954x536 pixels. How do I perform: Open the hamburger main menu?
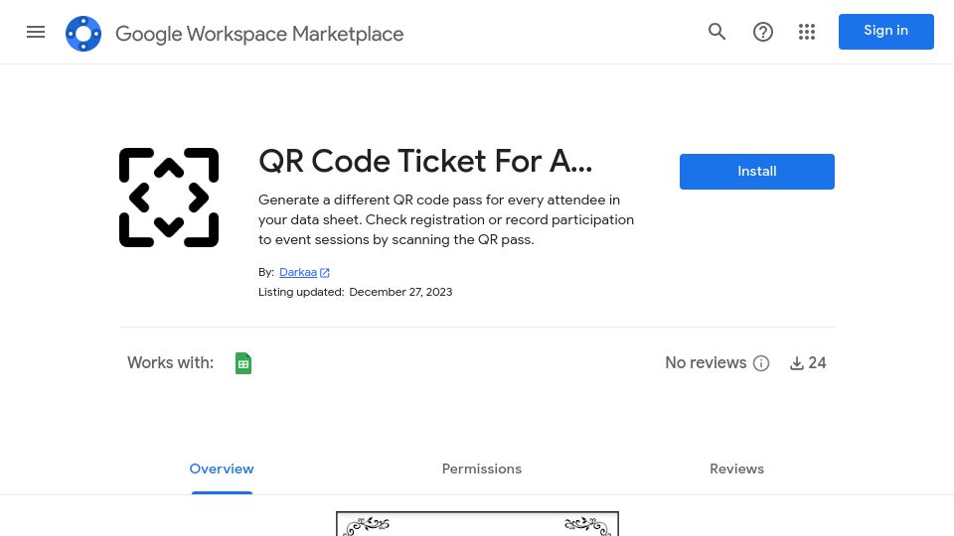pos(36,32)
